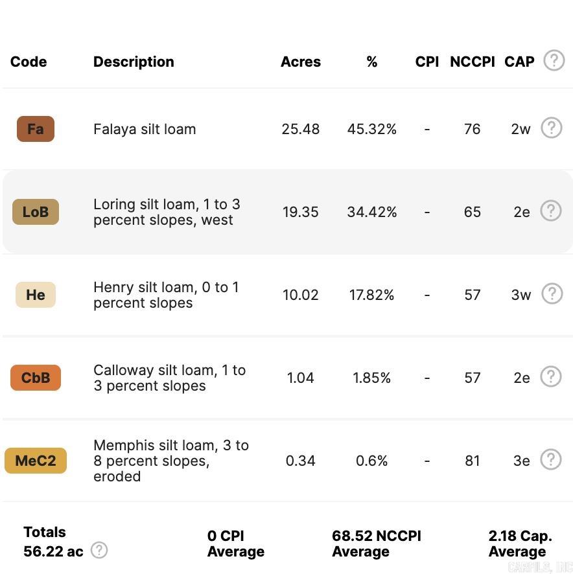Viewport: 573px width, 574px height.
Task: Open help icon for Falaya silt loam row
Action: click(x=551, y=128)
